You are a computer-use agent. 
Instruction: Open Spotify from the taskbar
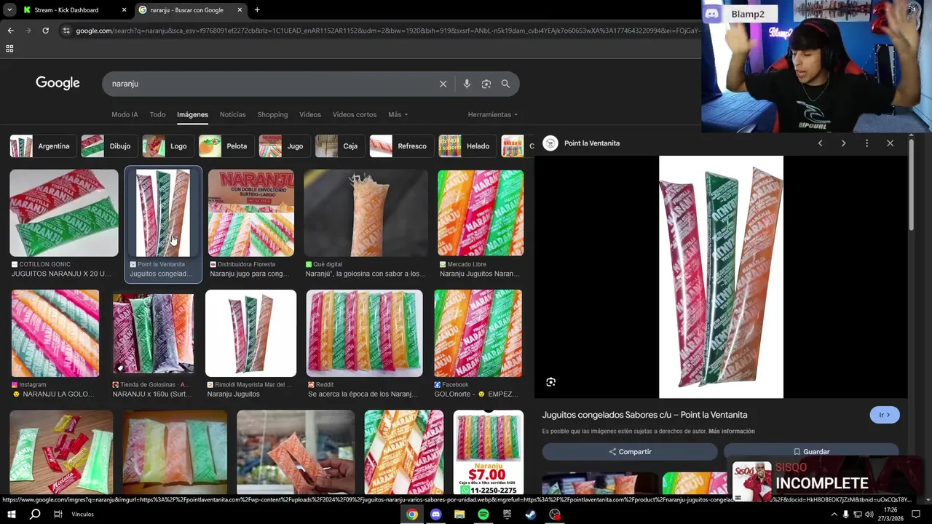(x=483, y=514)
